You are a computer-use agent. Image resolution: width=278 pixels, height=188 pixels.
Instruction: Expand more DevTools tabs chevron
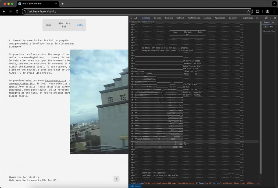pyautogui.click(x=257, y=18)
